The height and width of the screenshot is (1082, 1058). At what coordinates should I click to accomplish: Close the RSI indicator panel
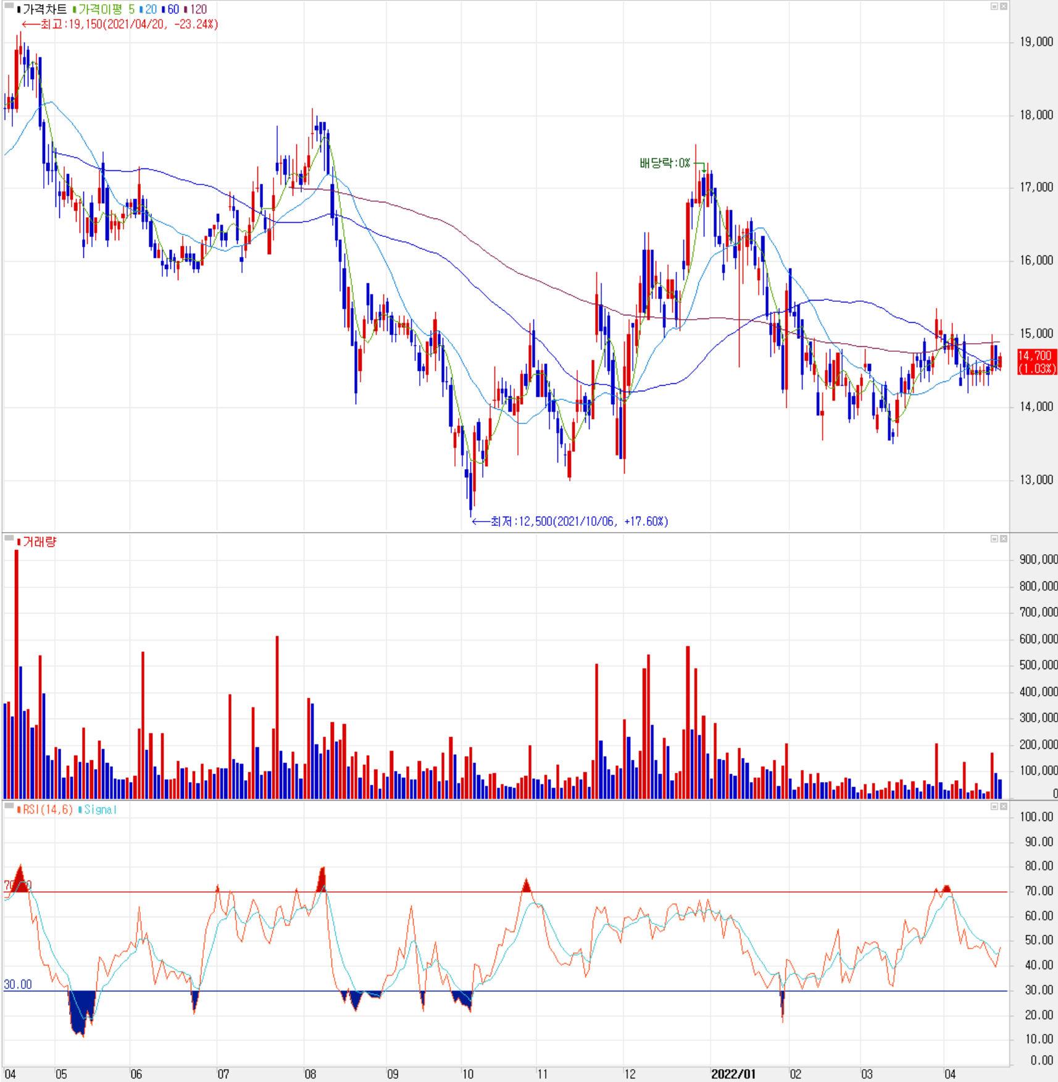[x=1004, y=806]
